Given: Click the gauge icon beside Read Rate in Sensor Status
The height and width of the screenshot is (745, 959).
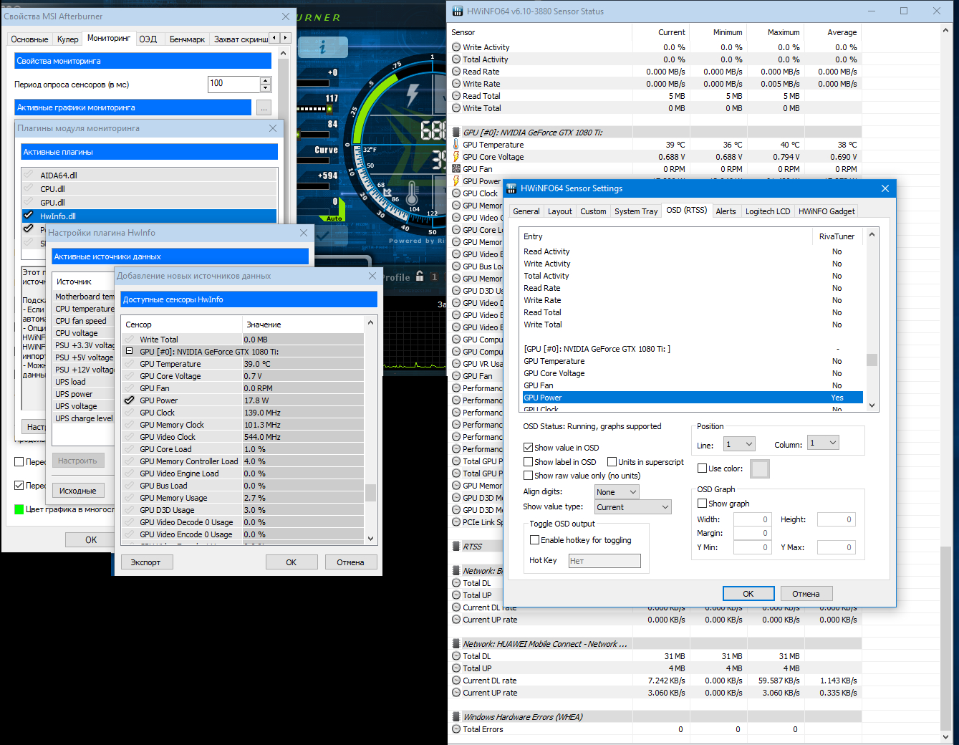Looking at the screenshot, I should click(x=456, y=72).
